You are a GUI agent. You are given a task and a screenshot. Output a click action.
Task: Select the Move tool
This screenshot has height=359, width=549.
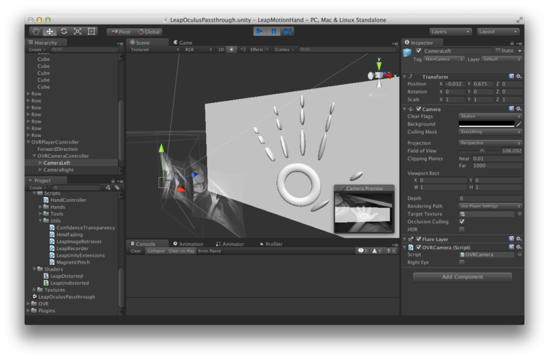point(49,32)
